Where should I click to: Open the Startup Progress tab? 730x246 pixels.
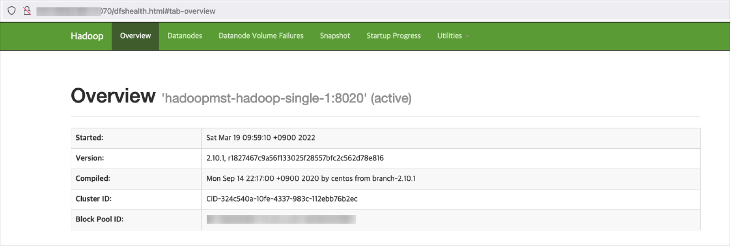click(x=394, y=36)
